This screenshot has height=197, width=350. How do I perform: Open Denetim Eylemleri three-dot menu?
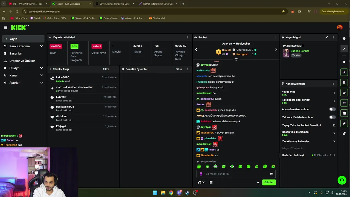click(188, 69)
